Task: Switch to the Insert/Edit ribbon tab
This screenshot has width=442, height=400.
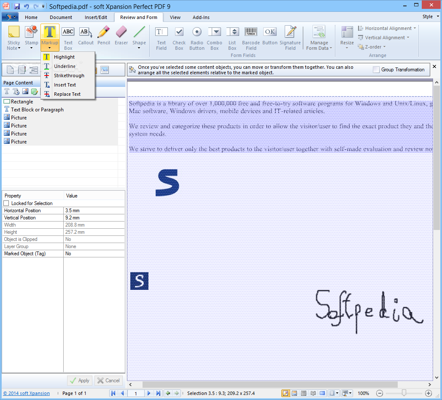Action: (96, 17)
